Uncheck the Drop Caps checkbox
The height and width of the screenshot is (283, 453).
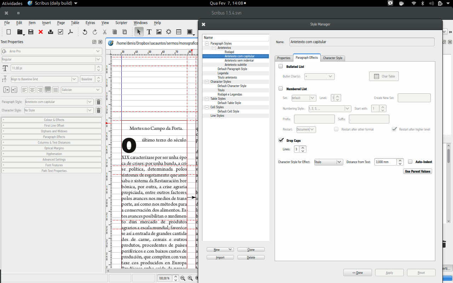(281, 140)
